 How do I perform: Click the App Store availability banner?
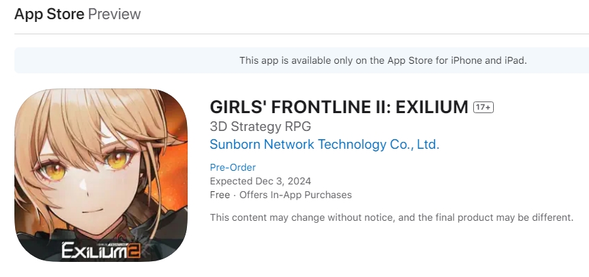[x=301, y=60]
